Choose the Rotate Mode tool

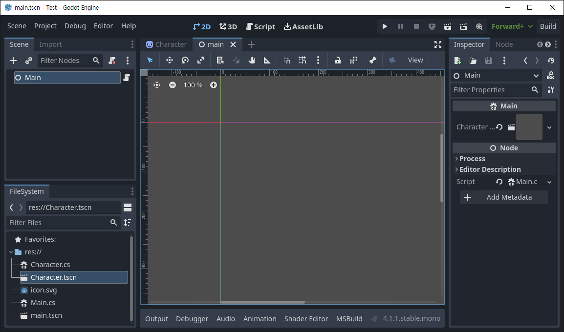coord(185,60)
